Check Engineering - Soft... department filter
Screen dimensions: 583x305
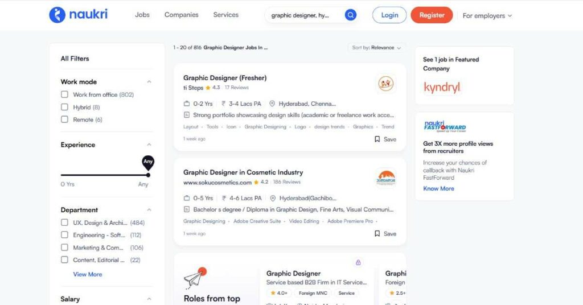tap(65, 235)
